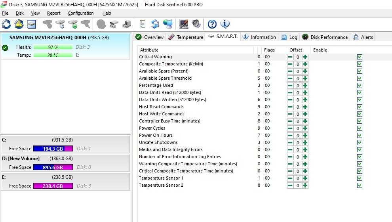Open help via blue question mark icon
This screenshot has height=222, width=392.
pos(212,24)
